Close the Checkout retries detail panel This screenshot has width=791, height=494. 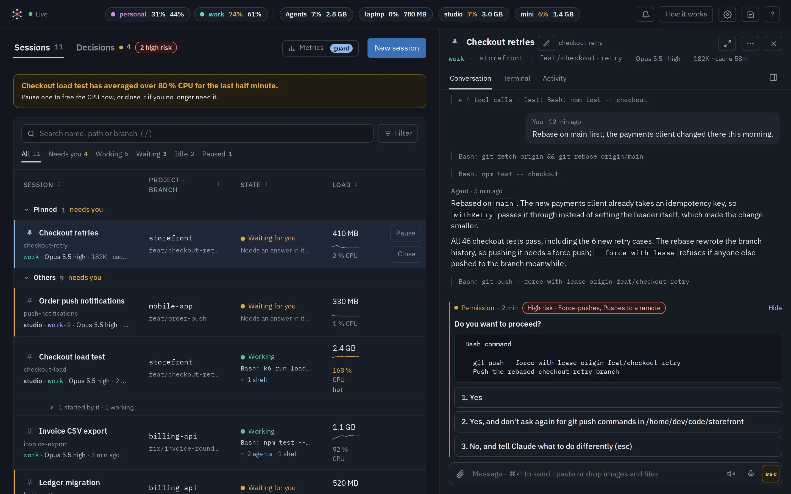click(x=773, y=43)
